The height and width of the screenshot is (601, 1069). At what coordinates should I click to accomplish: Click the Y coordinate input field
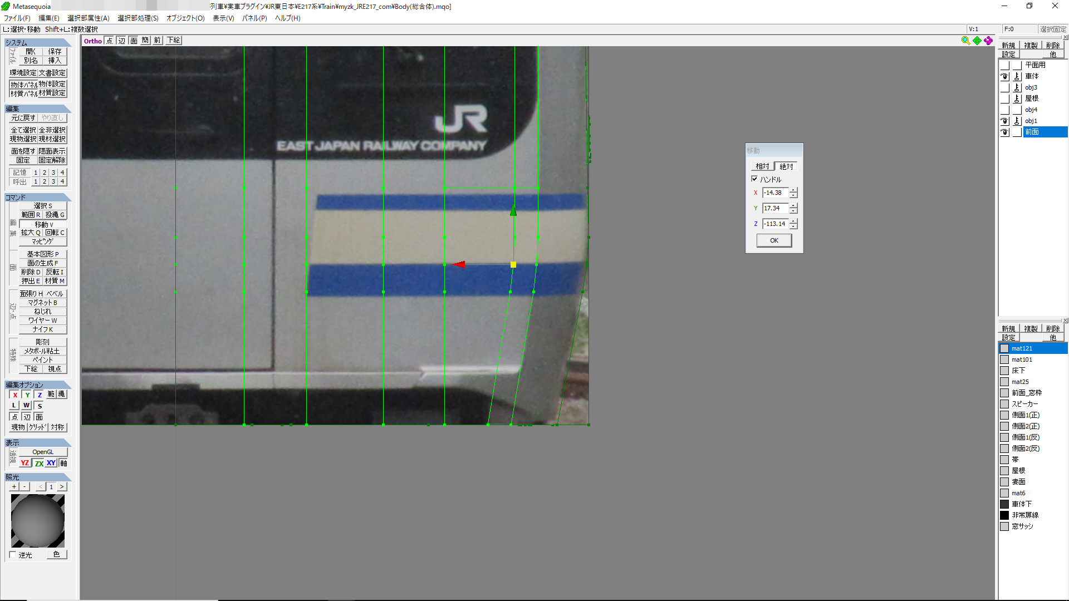776,208
